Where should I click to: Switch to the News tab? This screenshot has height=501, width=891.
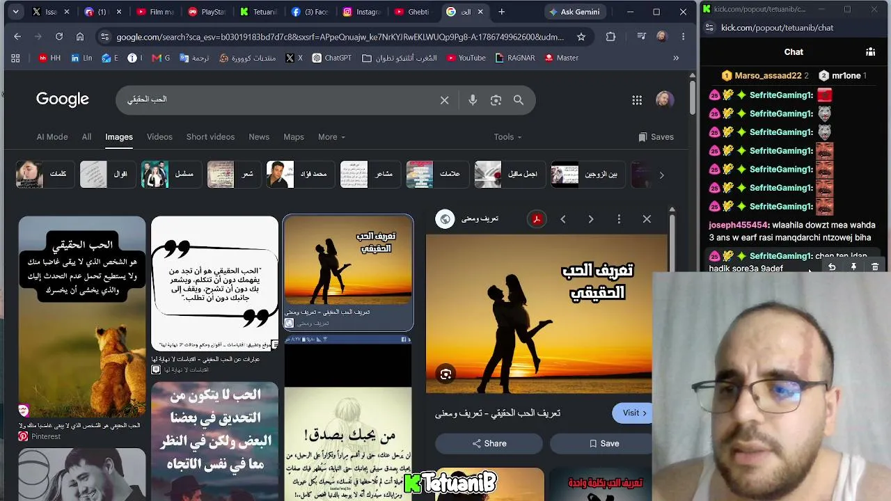coord(259,137)
